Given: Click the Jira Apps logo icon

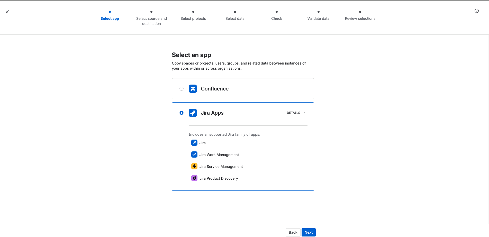Looking at the screenshot, I should (x=193, y=113).
